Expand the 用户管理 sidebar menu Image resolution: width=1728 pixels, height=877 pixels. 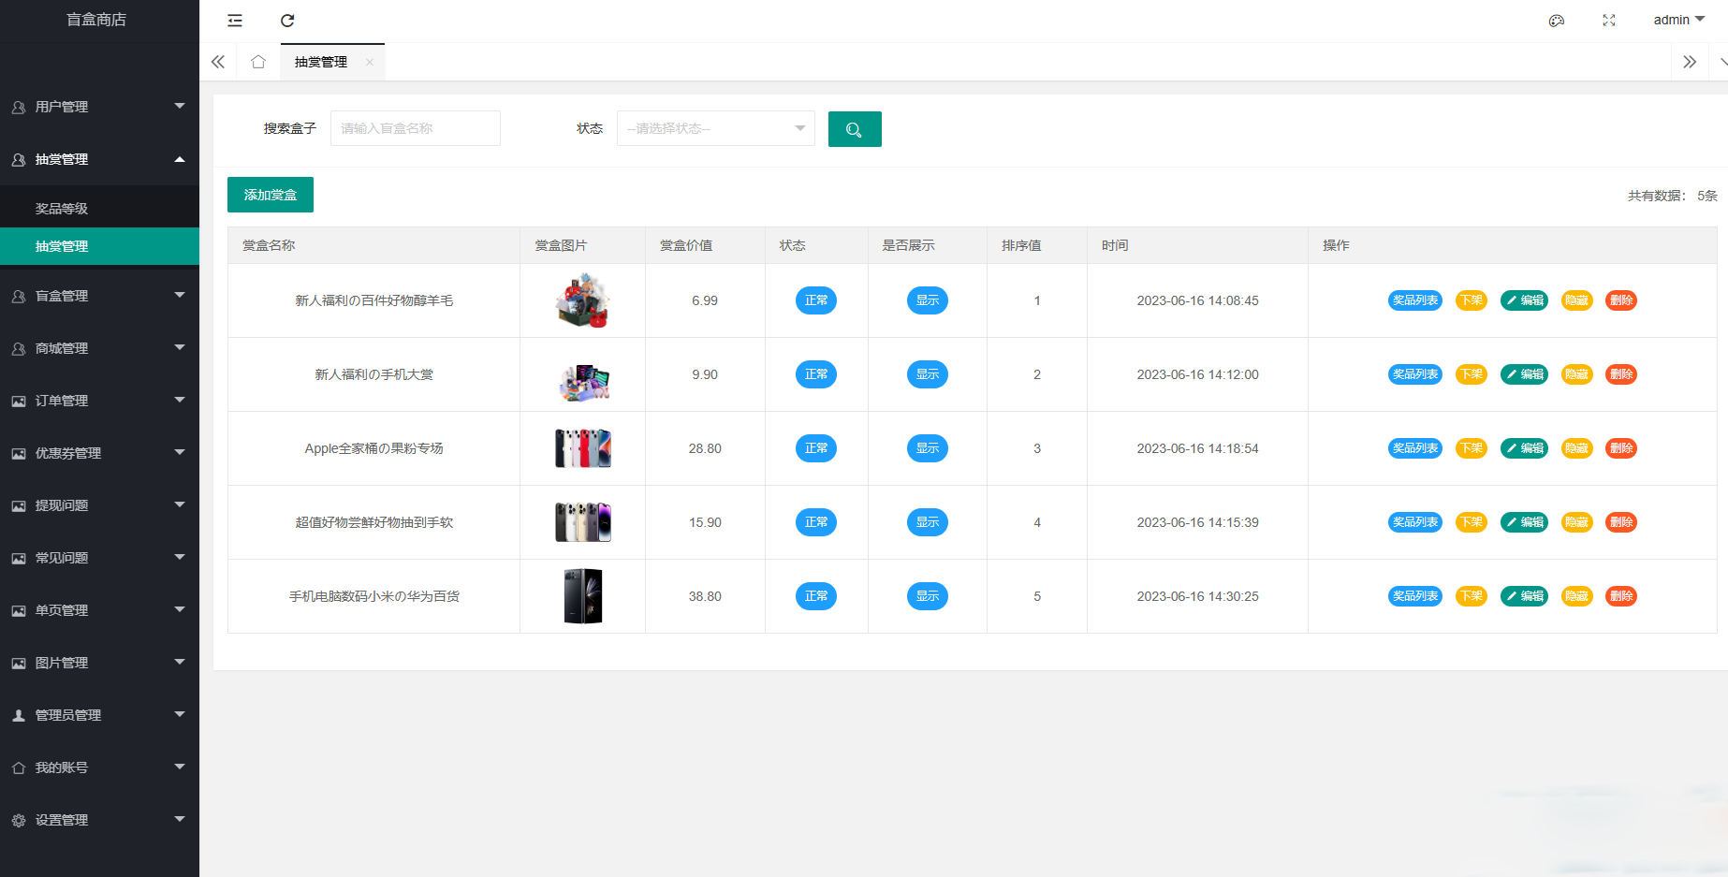[x=99, y=107]
